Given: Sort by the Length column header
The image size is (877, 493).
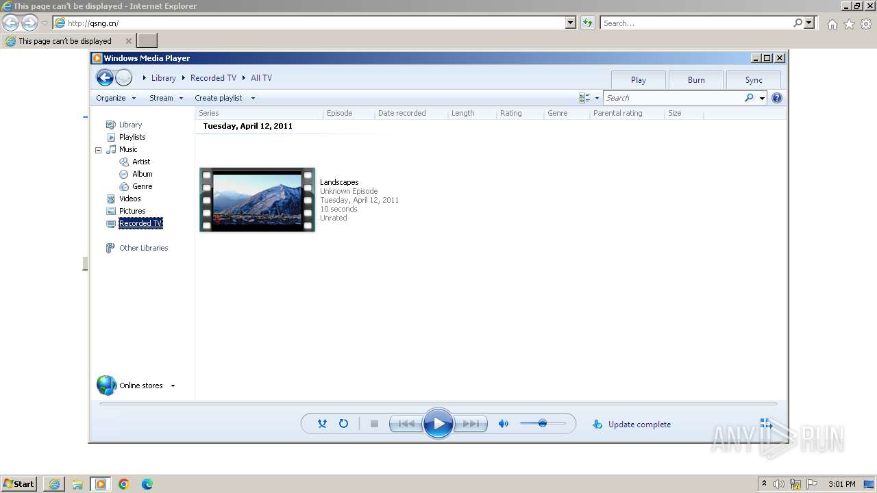Looking at the screenshot, I should (472, 113).
